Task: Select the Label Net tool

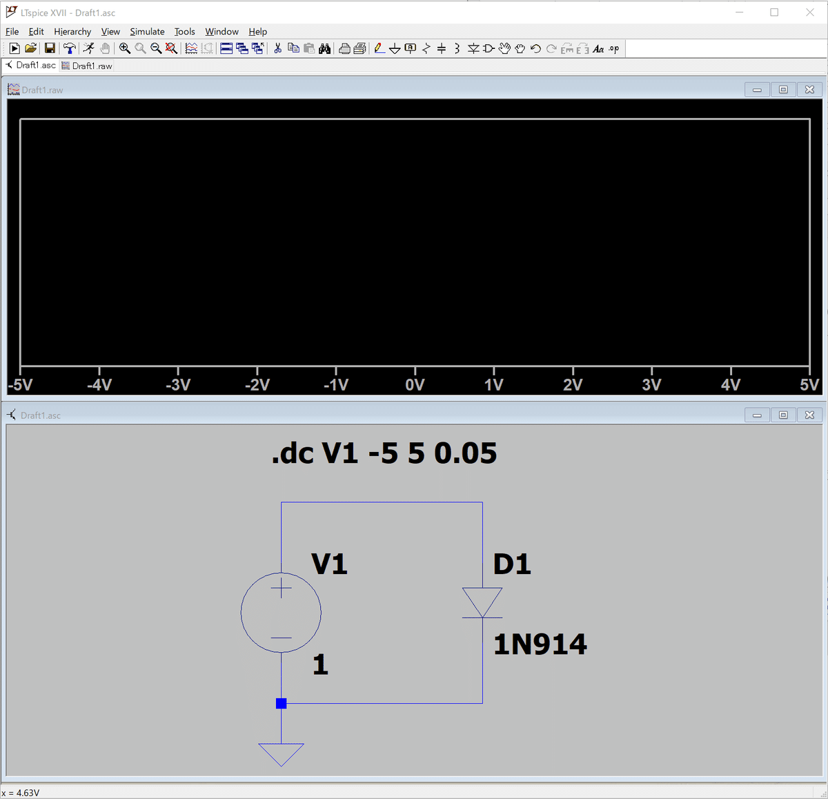Action: click(x=411, y=48)
